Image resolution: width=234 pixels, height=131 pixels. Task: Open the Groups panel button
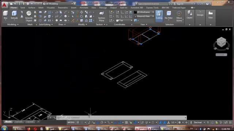click(200, 13)
